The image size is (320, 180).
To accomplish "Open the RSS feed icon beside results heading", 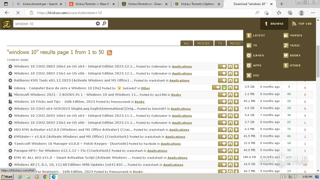I will 109,52.
